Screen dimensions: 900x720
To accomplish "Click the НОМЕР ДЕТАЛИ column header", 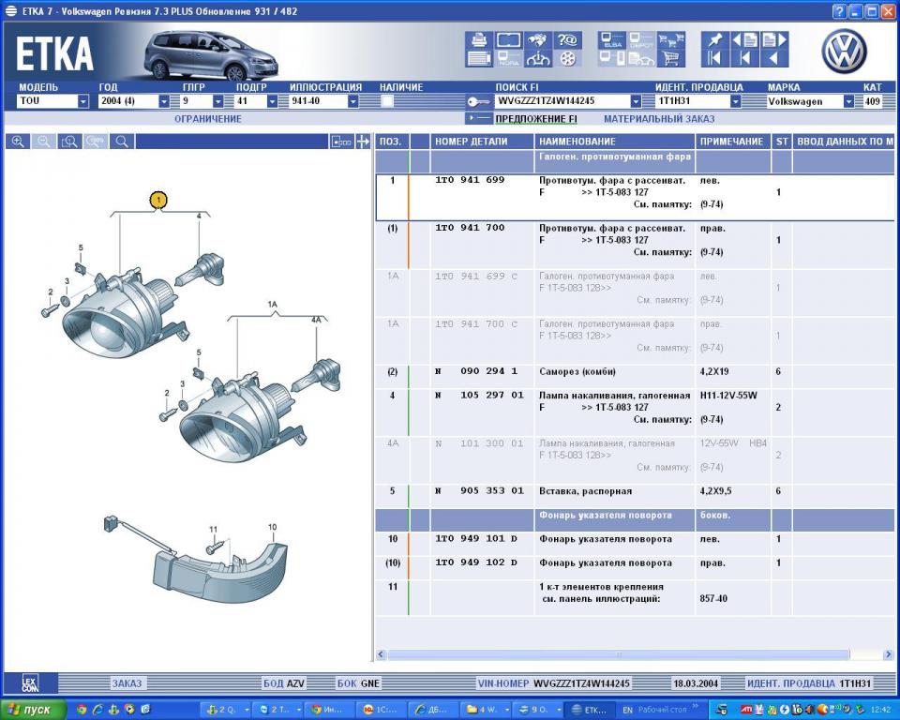I will 482,142.
